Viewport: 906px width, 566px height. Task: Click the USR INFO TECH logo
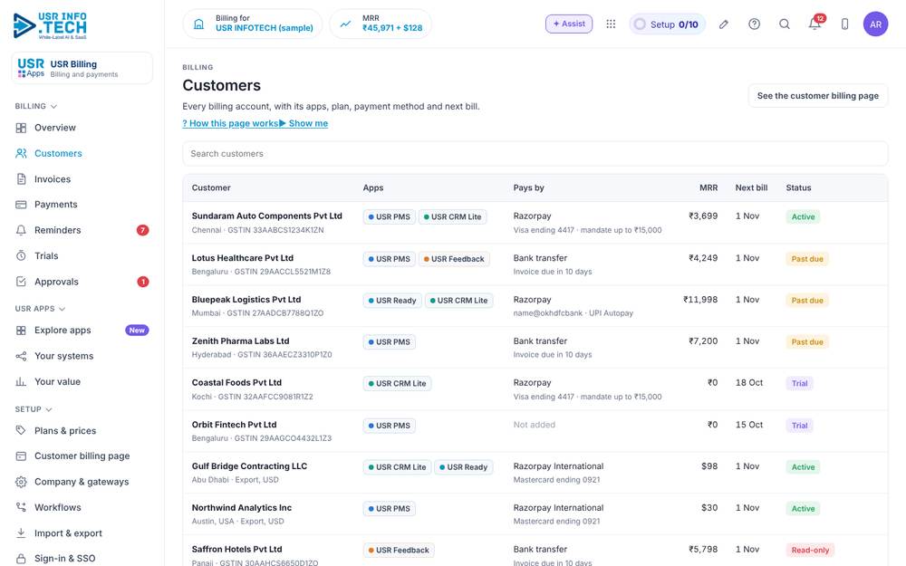pyautogui.click(x=50, y=25)
